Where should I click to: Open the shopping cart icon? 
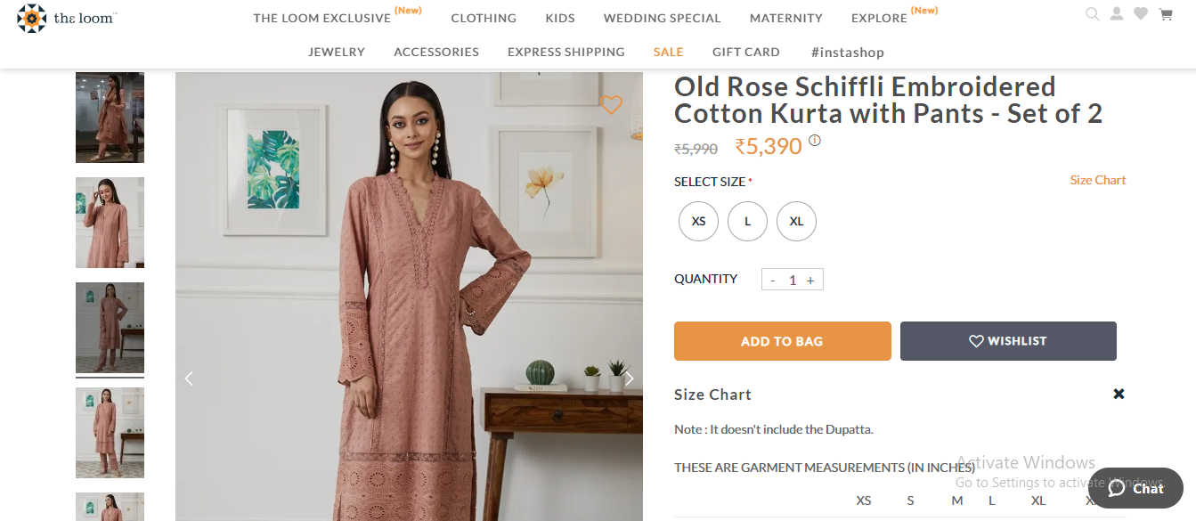coord(1165,14)
